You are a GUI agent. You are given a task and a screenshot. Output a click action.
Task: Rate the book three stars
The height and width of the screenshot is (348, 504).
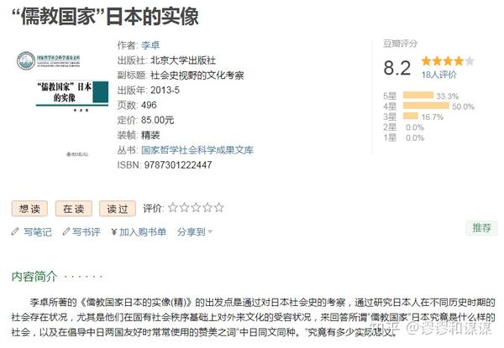point(196,207)
